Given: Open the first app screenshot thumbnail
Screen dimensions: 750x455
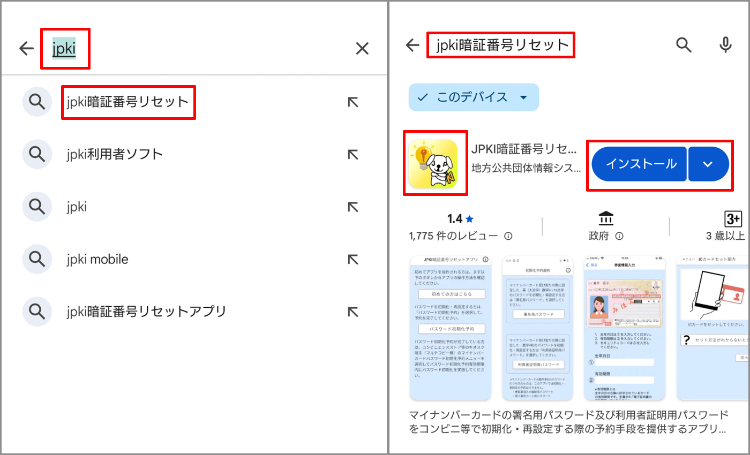Looking at the screenshot, I should (450, 328).
